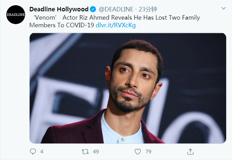Click the reply count 4
Image resolution: width=232 pixels, height=160 pixels.
(x=42, y=152)
